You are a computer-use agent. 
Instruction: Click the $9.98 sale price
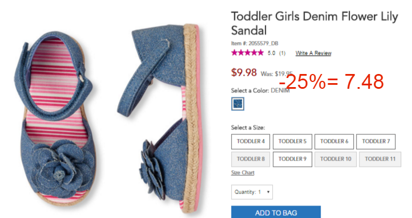point(244,72)
